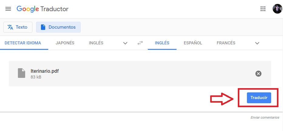Viewport: 283px width, 131px height.
Task: Select Detectar idioma as source
Action: pos(23,43)
